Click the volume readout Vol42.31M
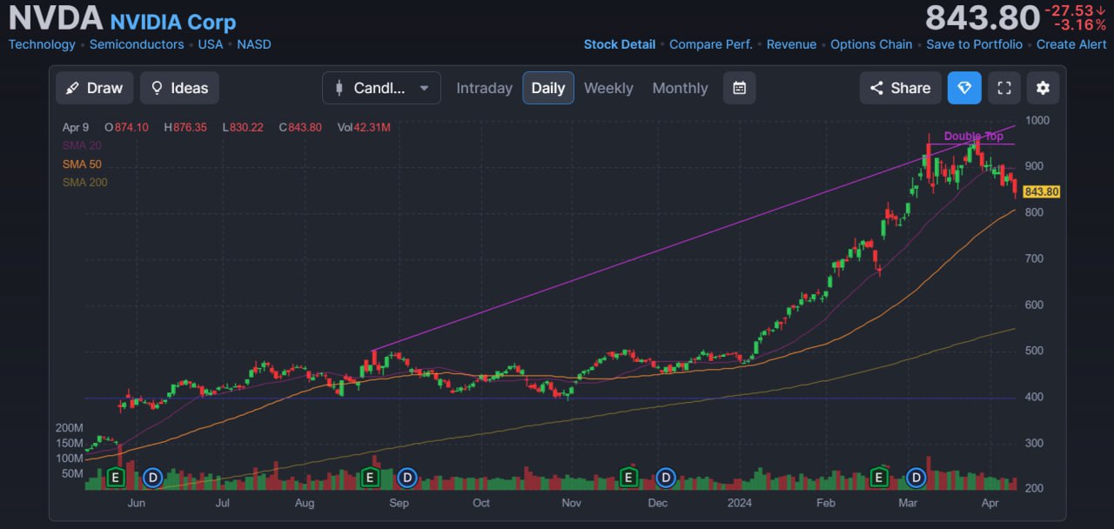Viewport: 1114px width, 529px height. (x=364, y=127)
